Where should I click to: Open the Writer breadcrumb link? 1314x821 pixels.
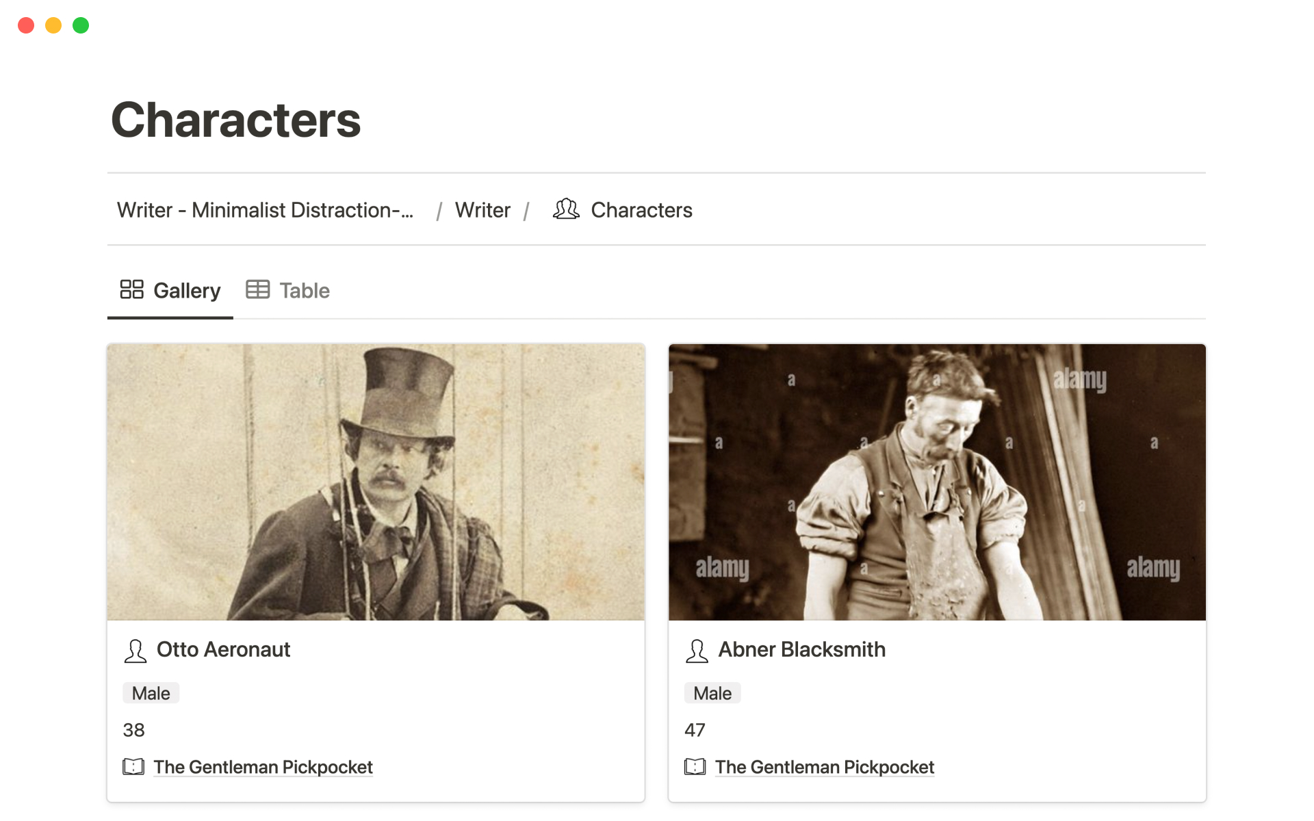tap(482, 210)
